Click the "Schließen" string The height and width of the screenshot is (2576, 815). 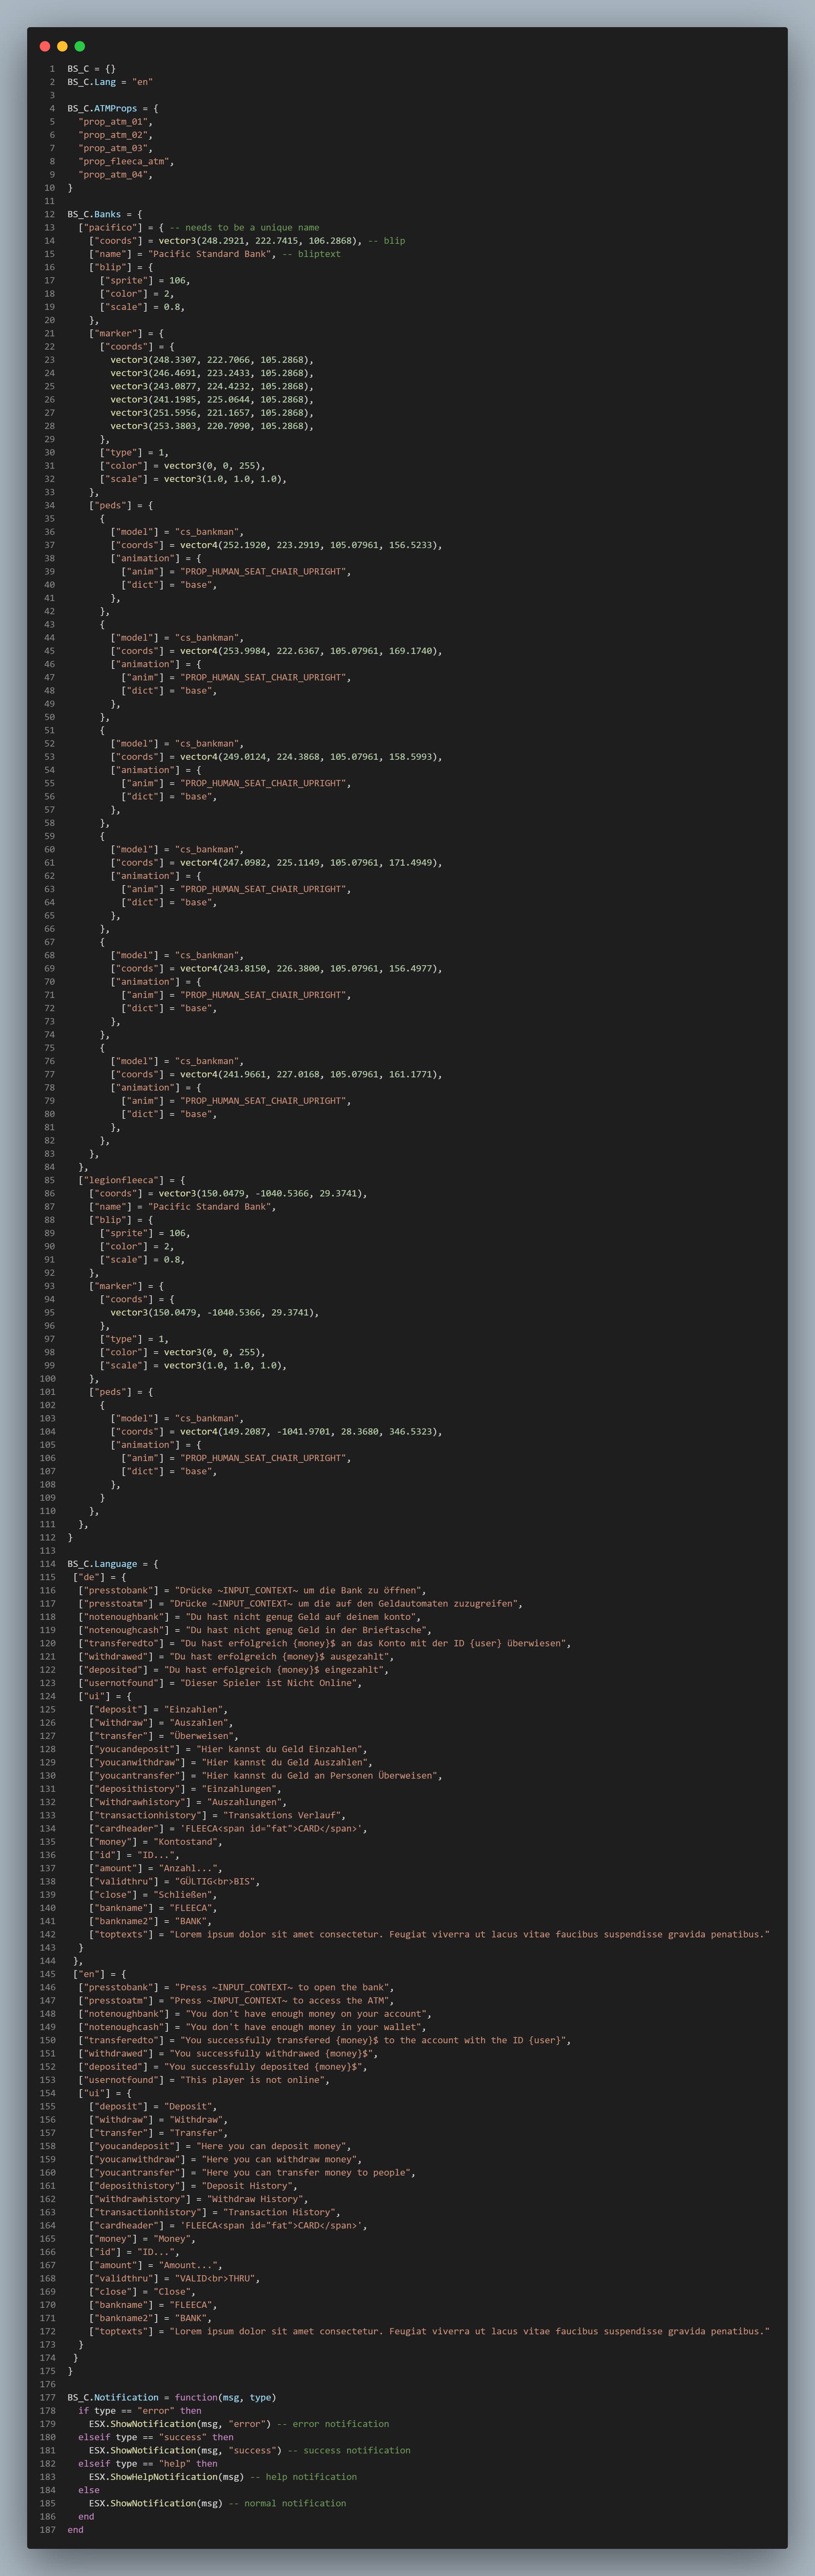pyautogui.click(x=185, y=1894)
